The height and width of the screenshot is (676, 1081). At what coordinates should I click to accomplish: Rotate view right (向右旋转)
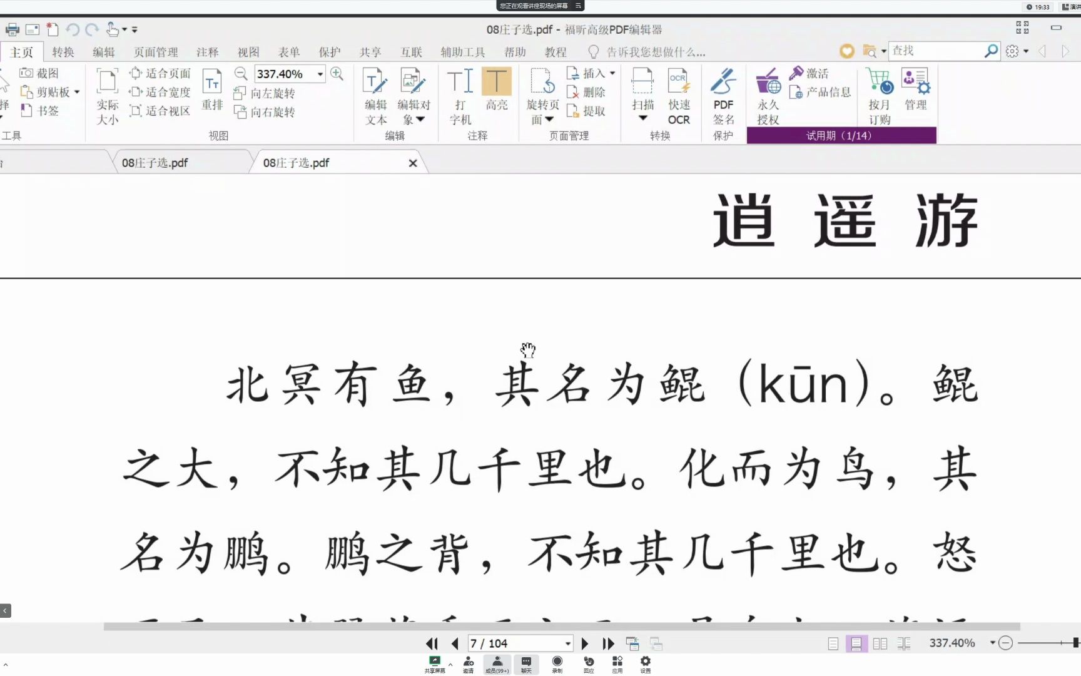263,112
